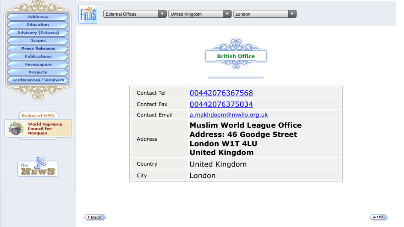Open World Supreme Council for Mosques banner
The image size is (404, 227).
(x=38, y=128)
